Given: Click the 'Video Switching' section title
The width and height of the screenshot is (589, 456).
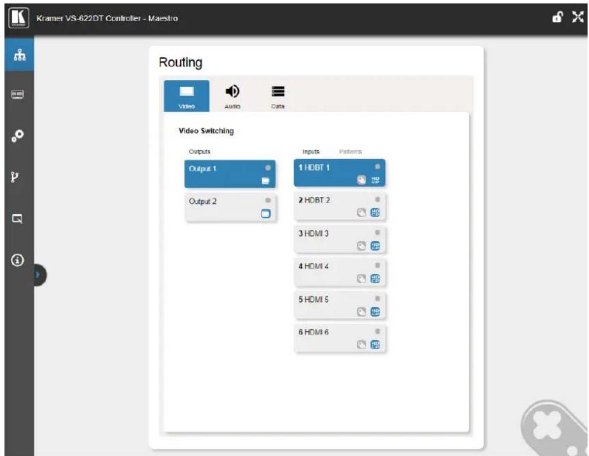Looking at the screenshot, I should (x=206, y=131).
